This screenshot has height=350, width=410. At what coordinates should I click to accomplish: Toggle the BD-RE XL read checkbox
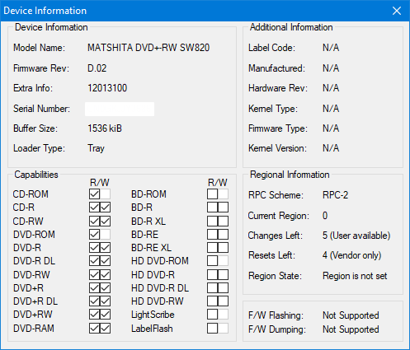coord(212,248)
